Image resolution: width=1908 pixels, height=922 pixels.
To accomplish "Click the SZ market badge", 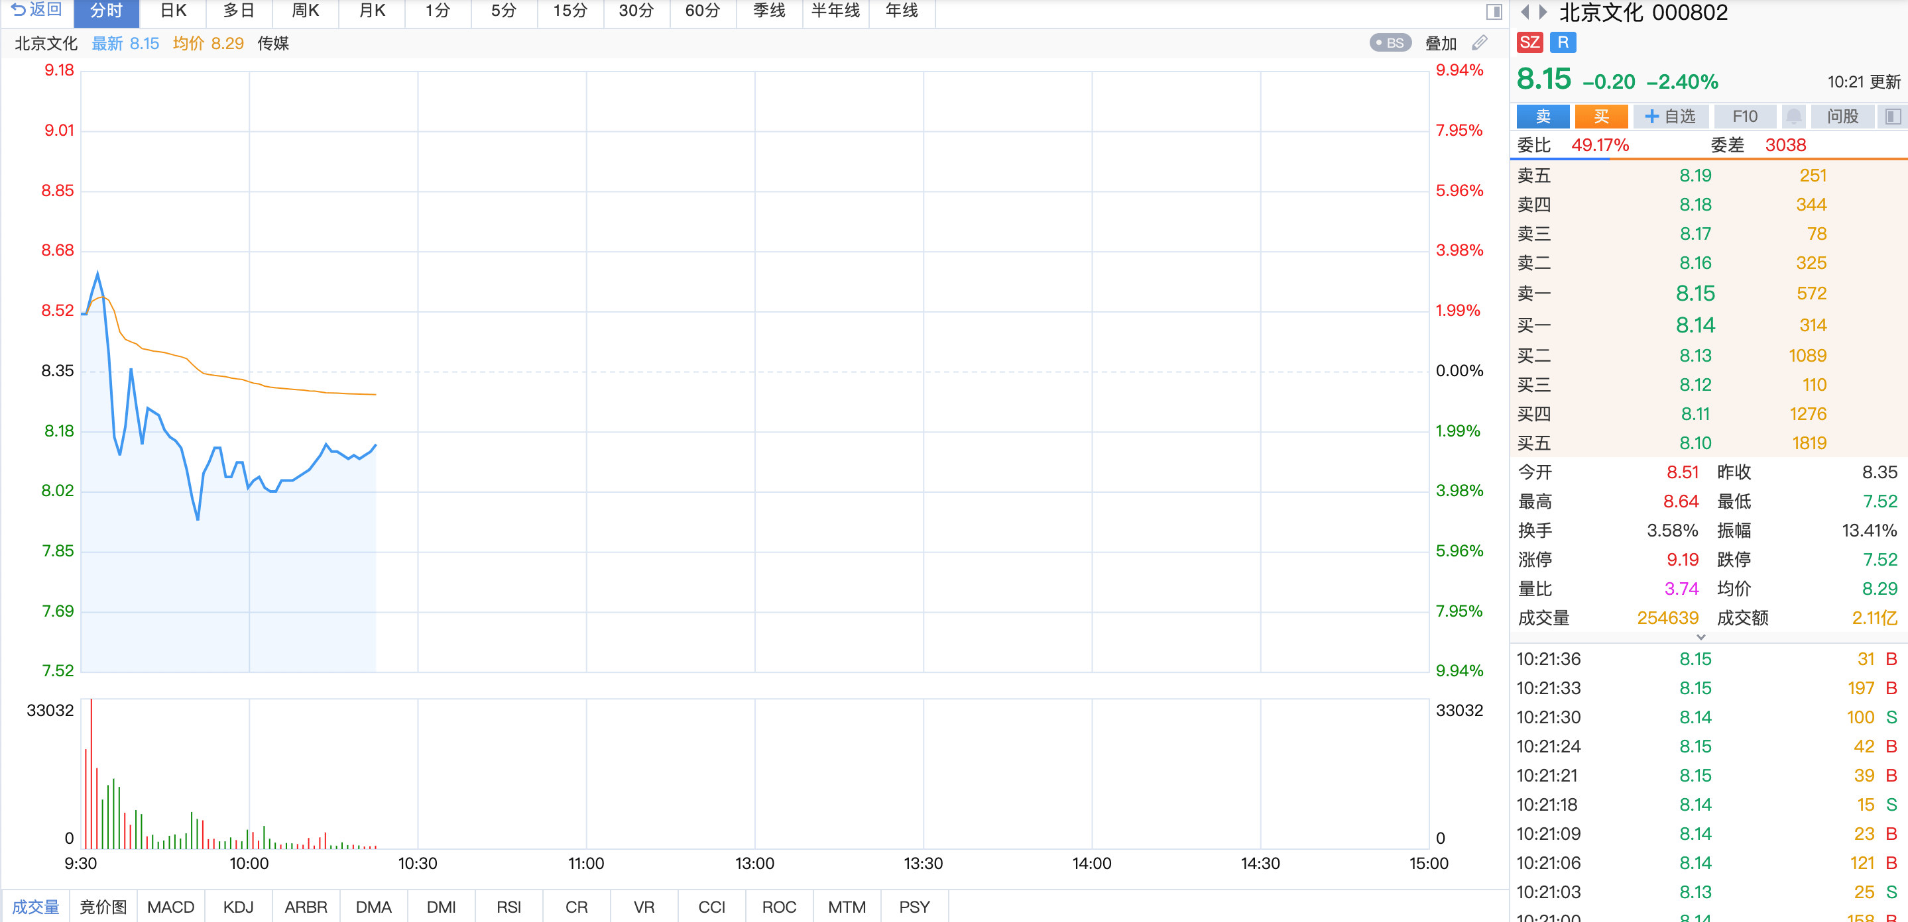I will (1529, 43).
